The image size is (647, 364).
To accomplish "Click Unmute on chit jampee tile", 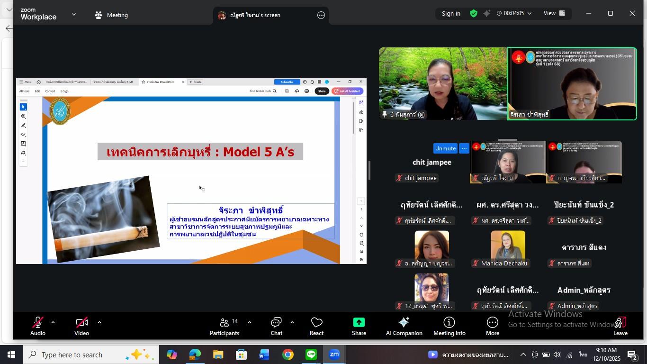I will pyautogui.click(x=445, y=148).
